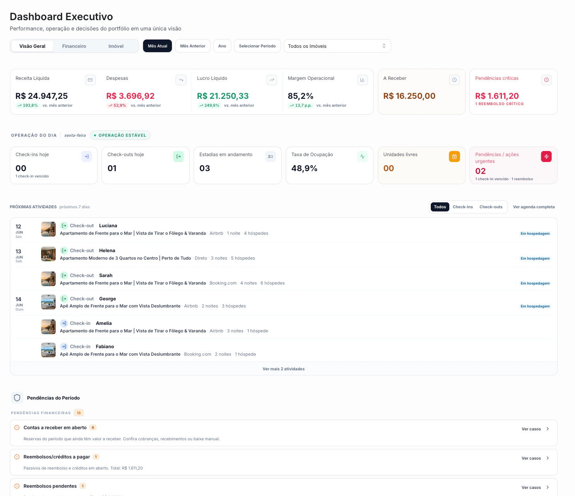Expand Reembolsos pendentes chevron arrow
Image resolution: width=575 pixels, height=496 pixels.
(x=547, y=487)
